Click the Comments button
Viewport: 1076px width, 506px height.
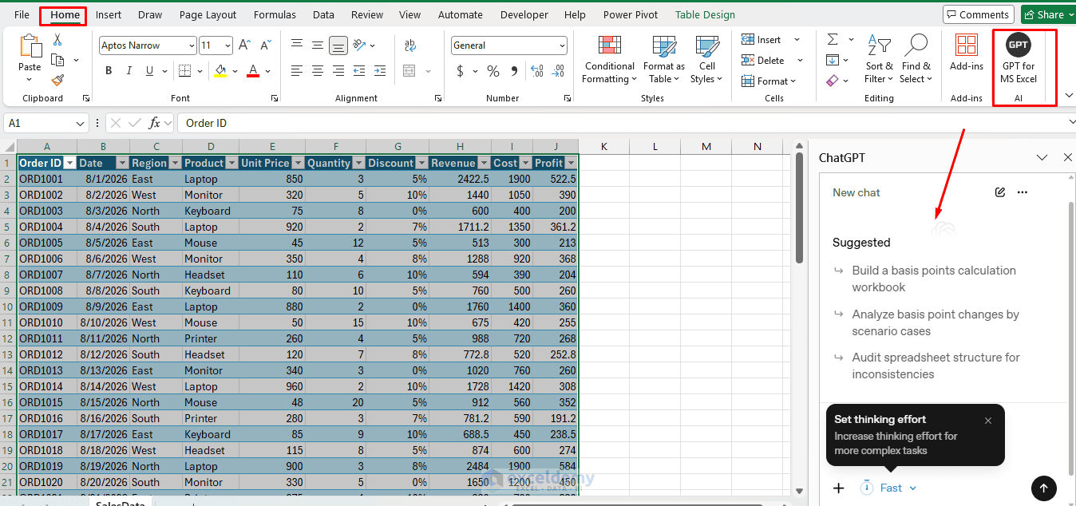[x=978, y=14]
